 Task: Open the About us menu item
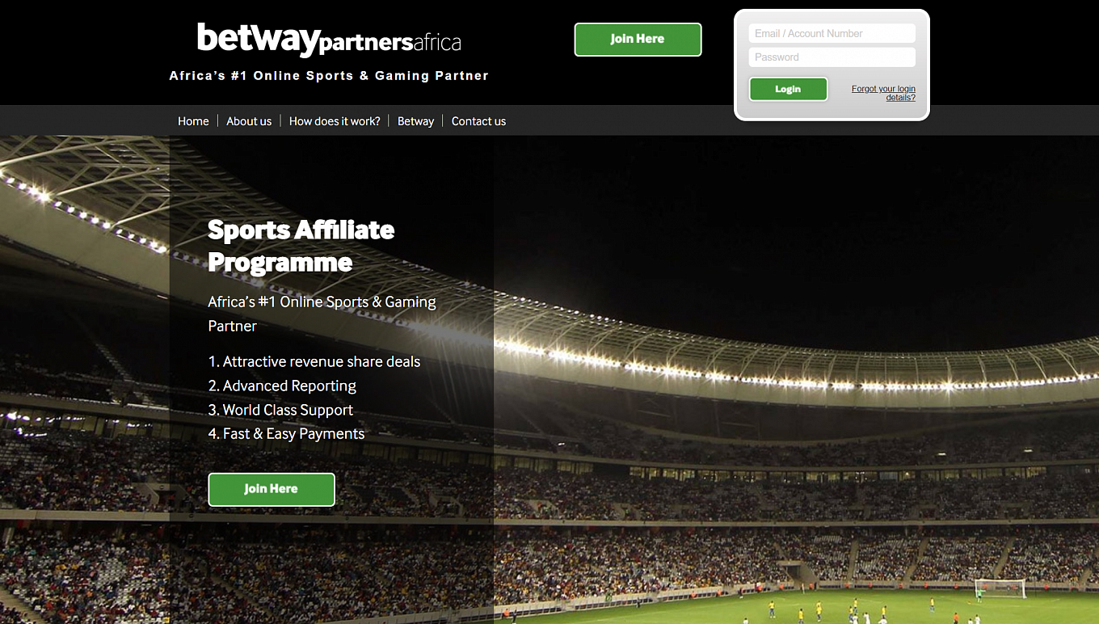pyautogui.click(x=249, y=121)
